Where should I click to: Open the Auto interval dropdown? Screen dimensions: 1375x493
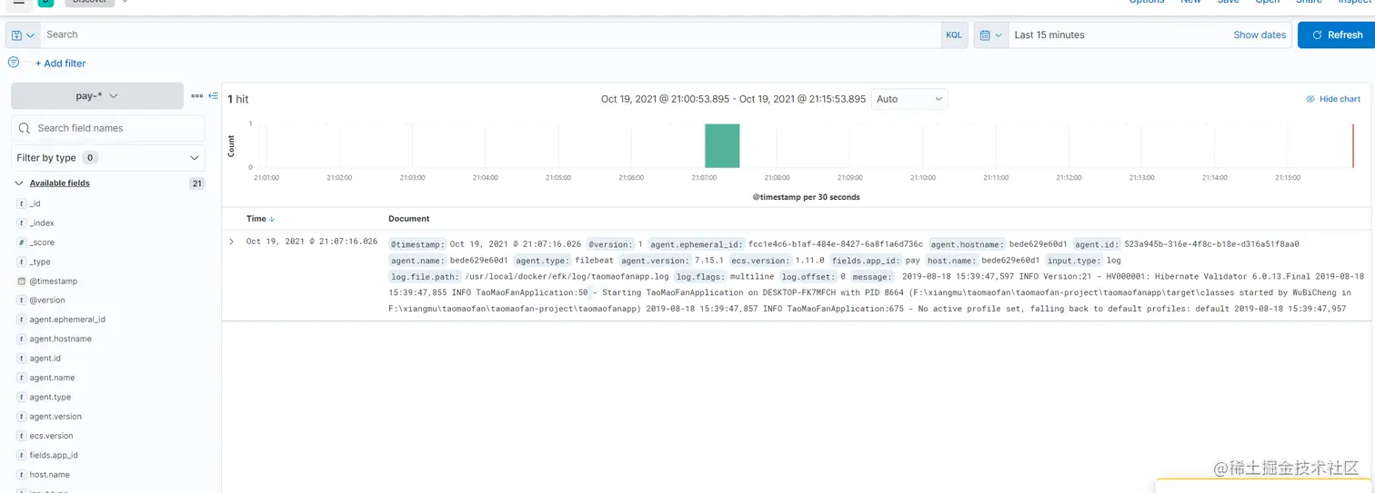point(909,99)
